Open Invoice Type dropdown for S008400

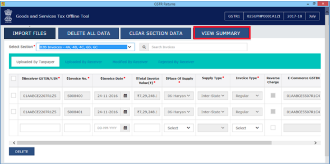(x=247, y=96)
